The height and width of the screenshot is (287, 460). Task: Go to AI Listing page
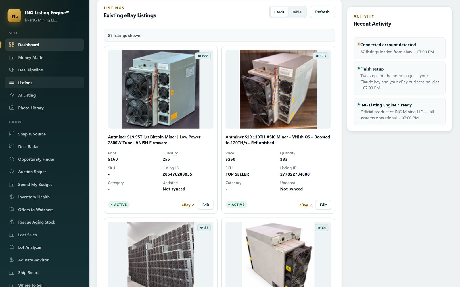click(45, 95)
